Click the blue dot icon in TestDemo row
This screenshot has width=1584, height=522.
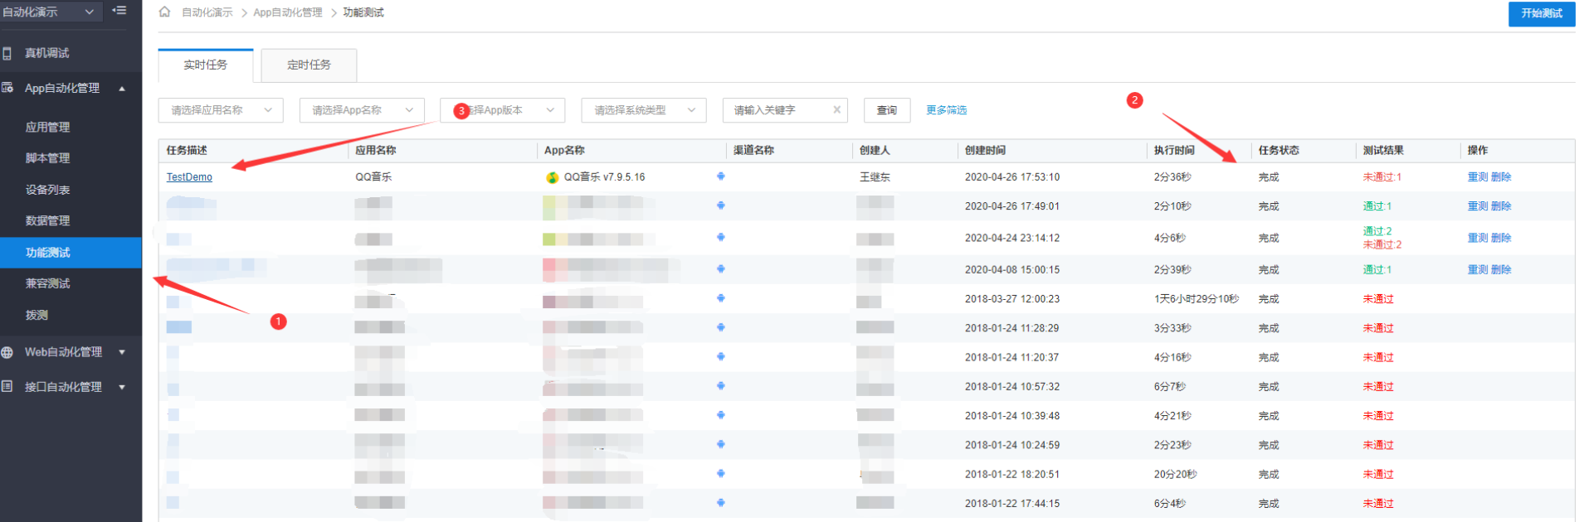tap(720, 176)
